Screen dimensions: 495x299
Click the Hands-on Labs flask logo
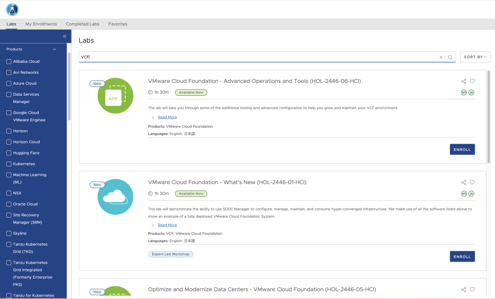12,9
